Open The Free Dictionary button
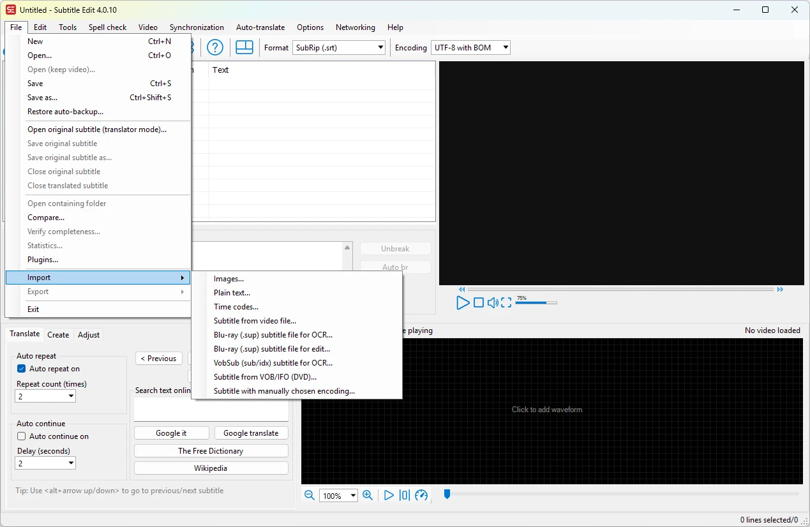 coord(211,451)
